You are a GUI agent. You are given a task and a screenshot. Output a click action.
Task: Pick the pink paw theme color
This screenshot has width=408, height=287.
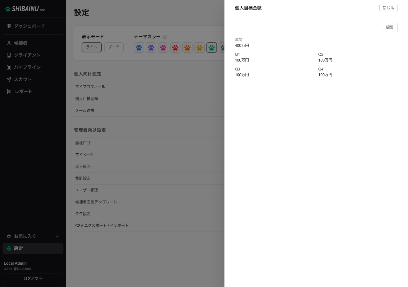point(163,48)
